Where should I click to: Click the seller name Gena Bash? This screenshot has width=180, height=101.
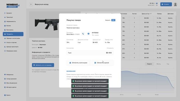click(70, 34)
